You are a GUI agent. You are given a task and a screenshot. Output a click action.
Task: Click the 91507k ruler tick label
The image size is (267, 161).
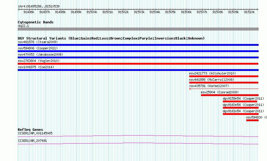202,12
